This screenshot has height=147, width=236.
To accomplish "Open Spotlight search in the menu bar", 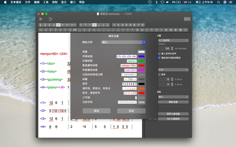I will pyautogui.click(x=218, y=2).
